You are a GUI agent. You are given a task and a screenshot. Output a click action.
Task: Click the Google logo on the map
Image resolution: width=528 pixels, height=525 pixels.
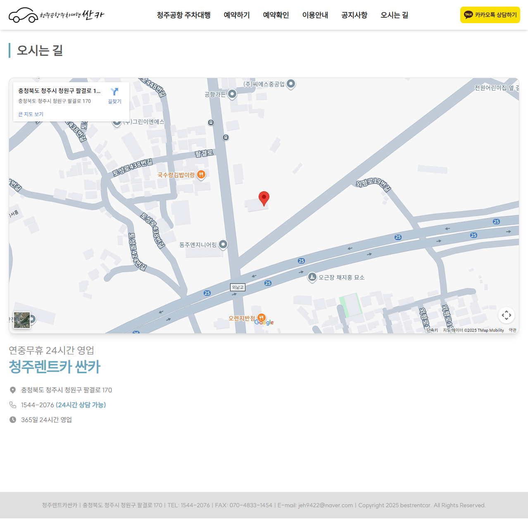[264, 323]
